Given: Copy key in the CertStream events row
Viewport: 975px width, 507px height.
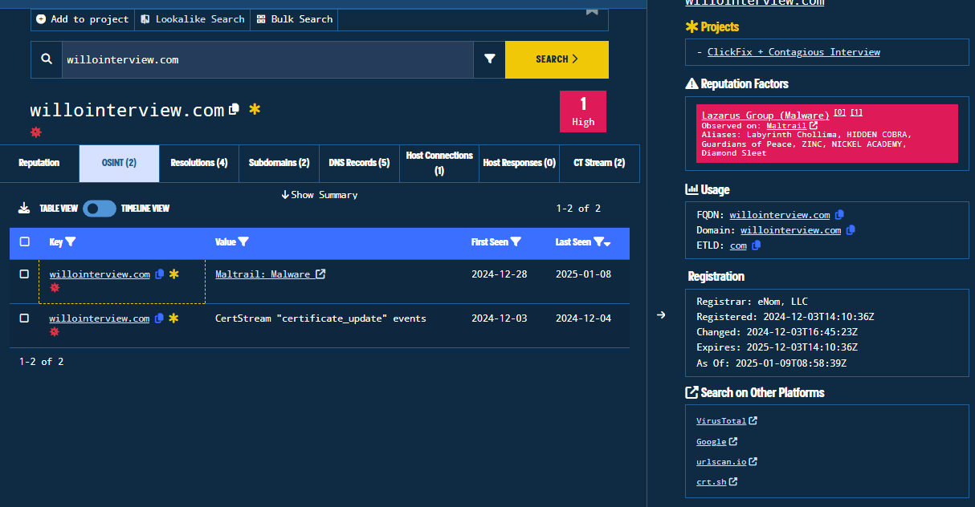Looking at the screenshot, I should tap(159, 318).
